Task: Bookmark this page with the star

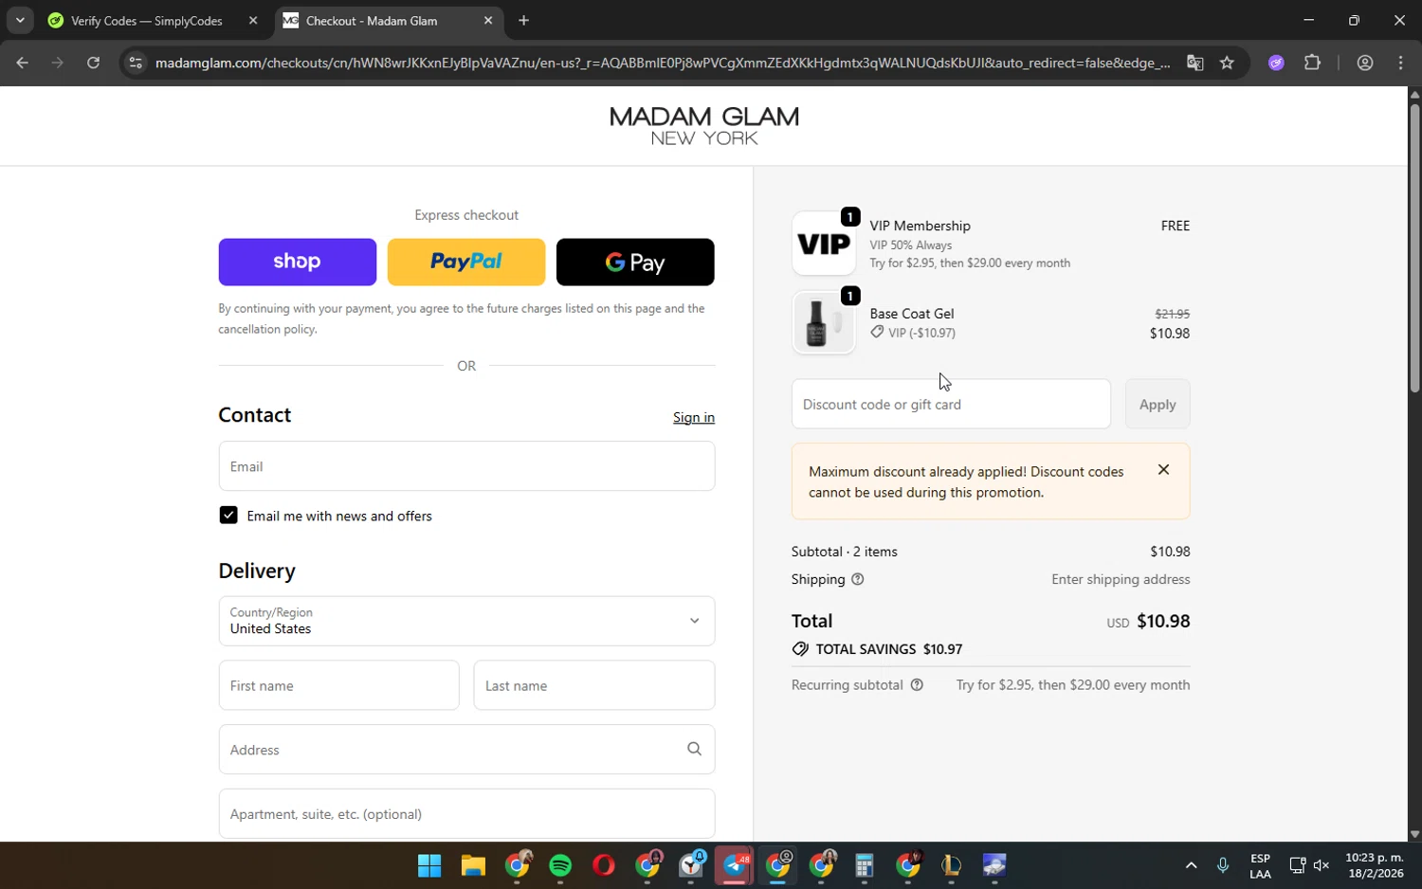Action: tap(1227, 63)
